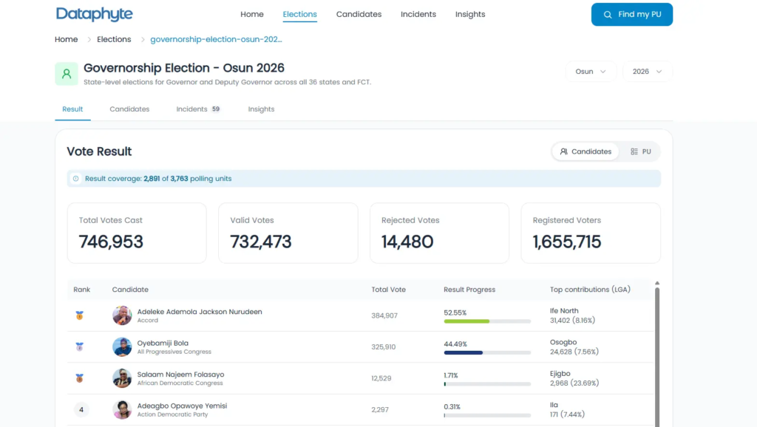This screenshot has width=757, height=427.
Task: Click the Ejigbo contribution cell
Action: tap(574, 378)
